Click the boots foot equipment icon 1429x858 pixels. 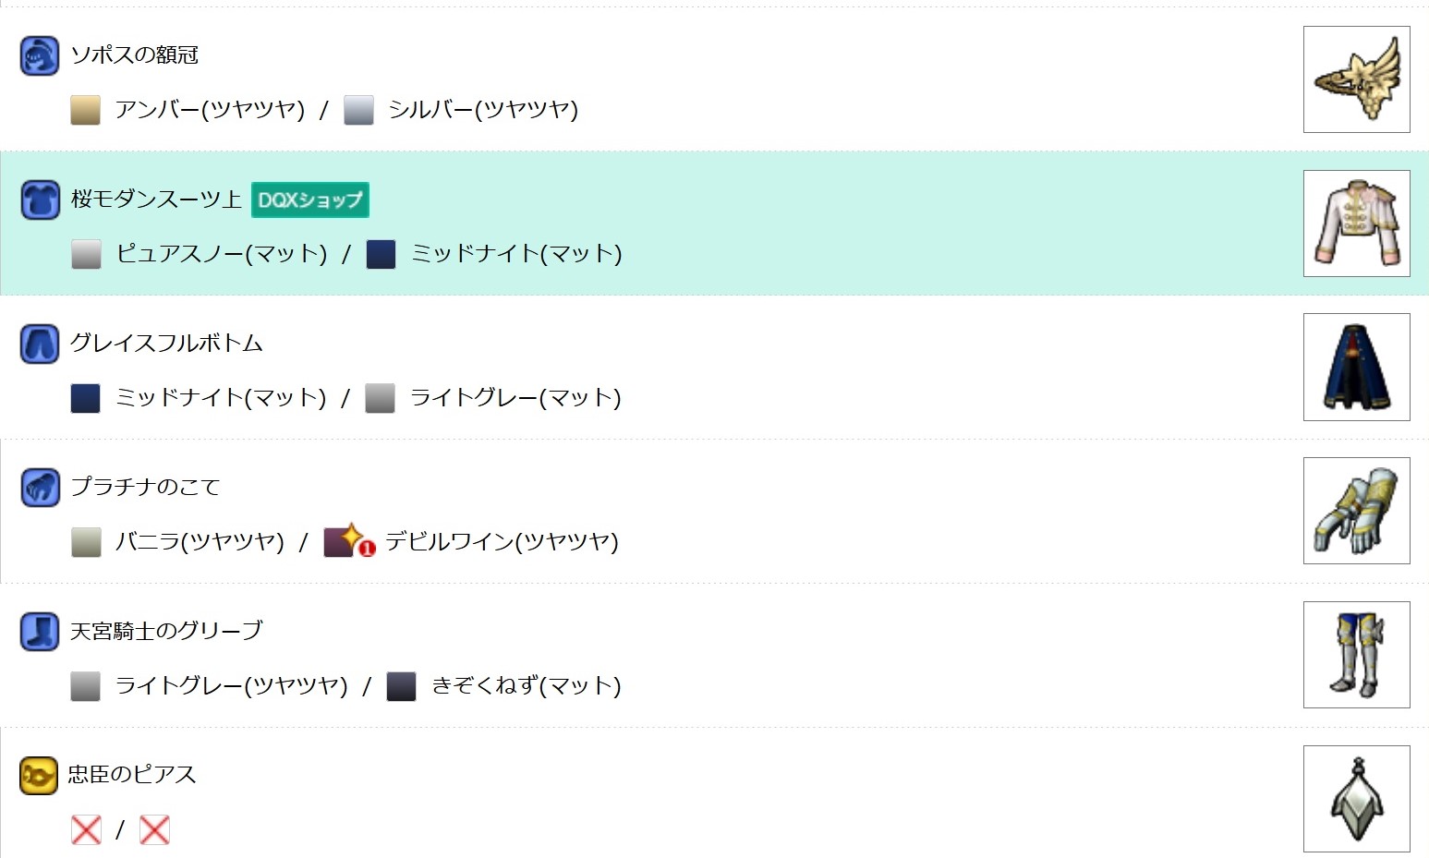(x=40, y=632)
